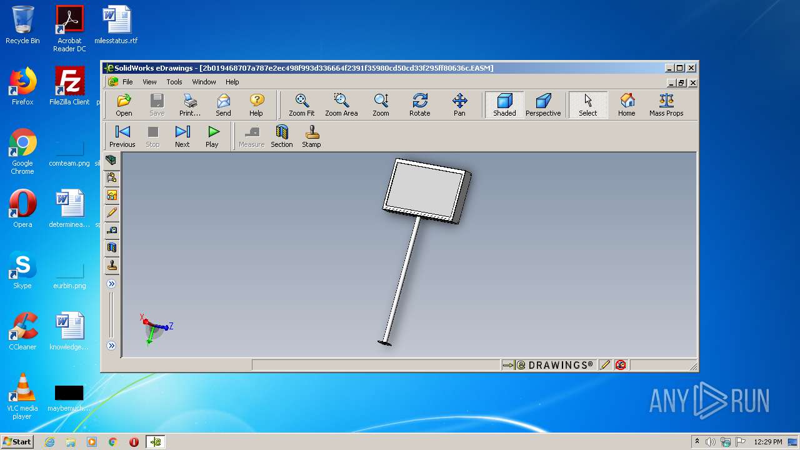The width and height of the screenshot is (800, 450).
Task: Launch Google Chrome desktop shortcut
Action: click(22, 152)
